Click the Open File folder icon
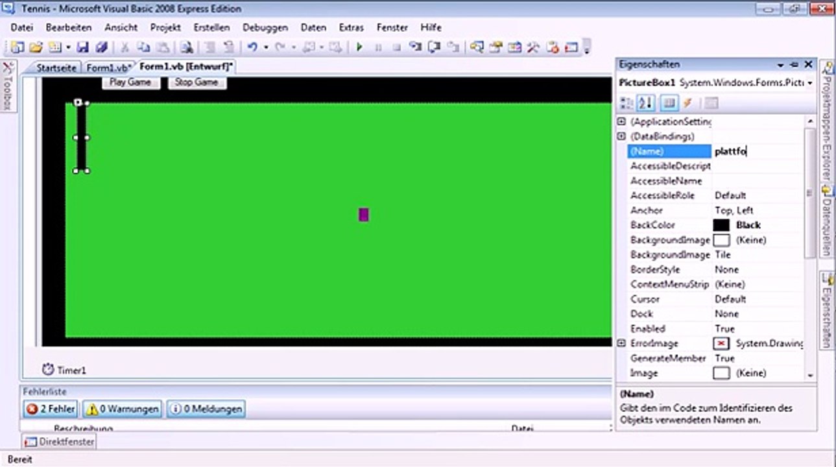This screenshot has height=467, width=836. 36,47
